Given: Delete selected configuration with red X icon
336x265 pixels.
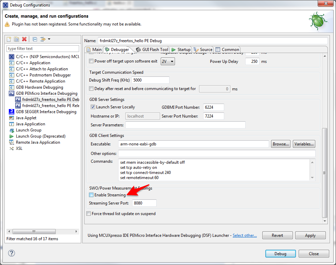Looking at the screenshot, I should click(x=24, y=39).
